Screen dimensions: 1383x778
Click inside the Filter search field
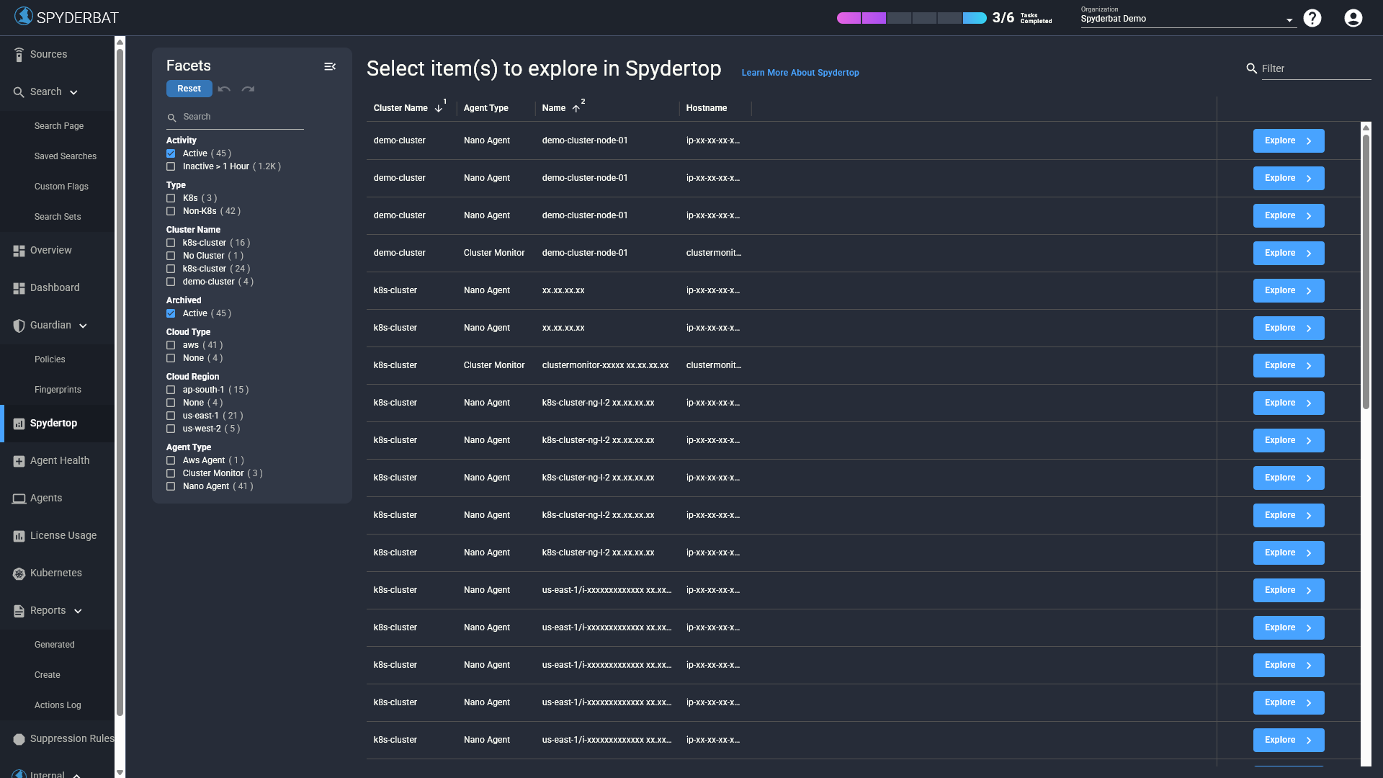(1318, 68)
